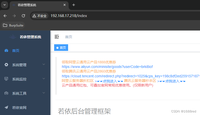Select the blue 首页 tag view tab
This screenshot has width=200, height=115.
pos(61,48)
